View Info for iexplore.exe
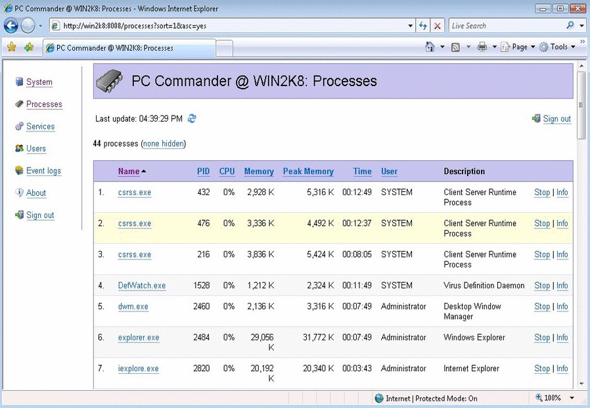 point(562,369)
